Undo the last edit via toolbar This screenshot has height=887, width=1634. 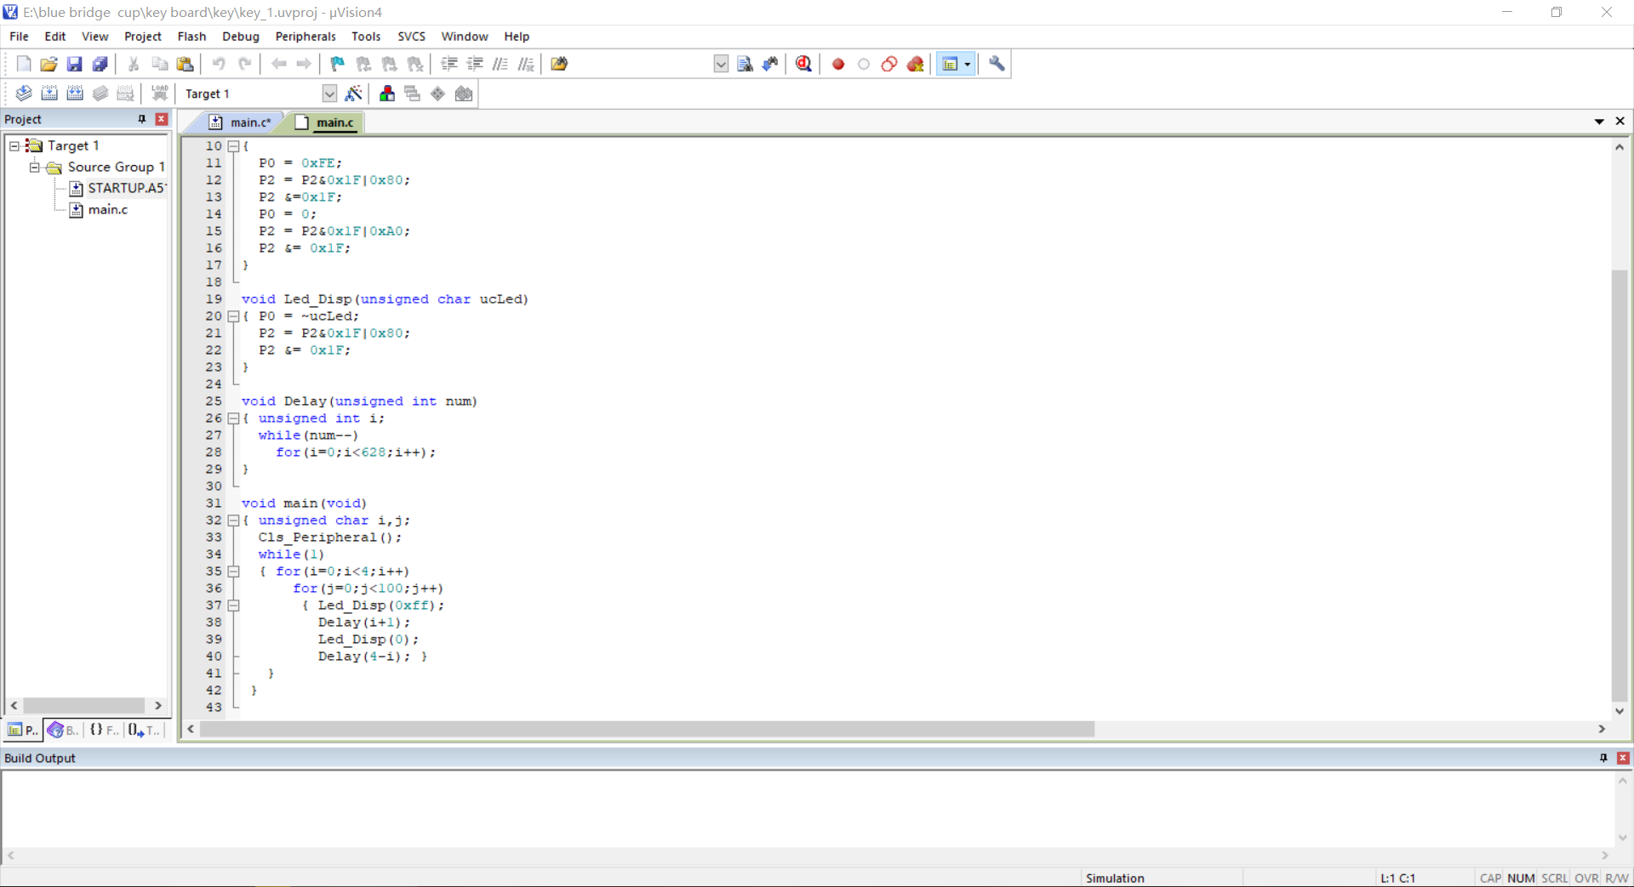click(x=219, y=64)
